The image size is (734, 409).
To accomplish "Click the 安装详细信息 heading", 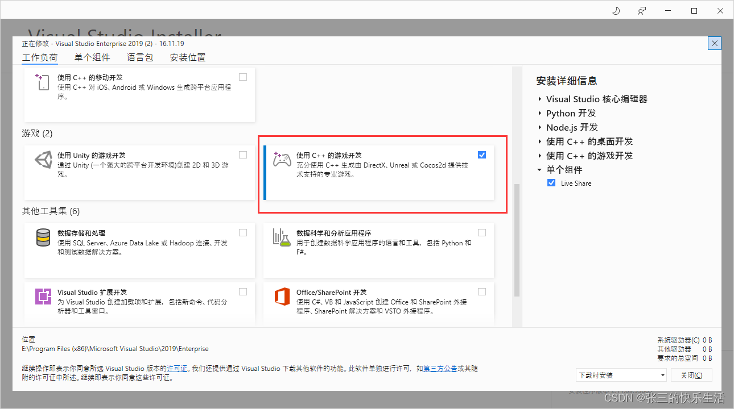I will (x=567, y=81).
